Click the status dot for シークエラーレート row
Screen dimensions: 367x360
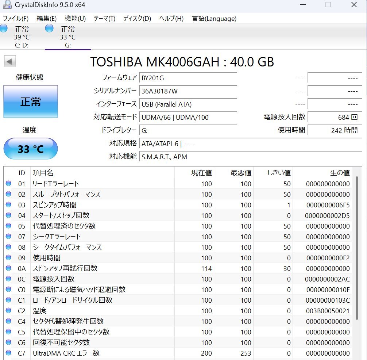(8, 236)
